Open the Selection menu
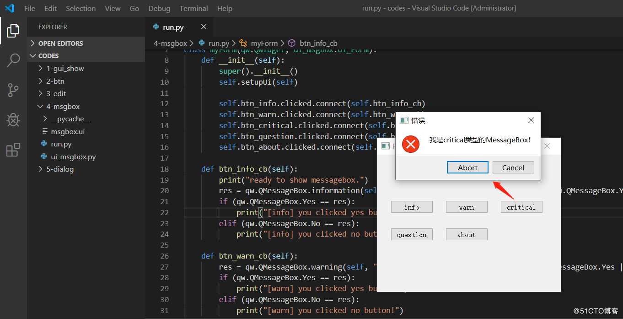Viewport: 623px width, 319px height. (x=81, y=8)
